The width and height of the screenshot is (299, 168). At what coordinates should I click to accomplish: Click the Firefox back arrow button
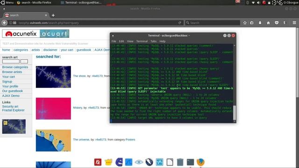pos(4,23)
